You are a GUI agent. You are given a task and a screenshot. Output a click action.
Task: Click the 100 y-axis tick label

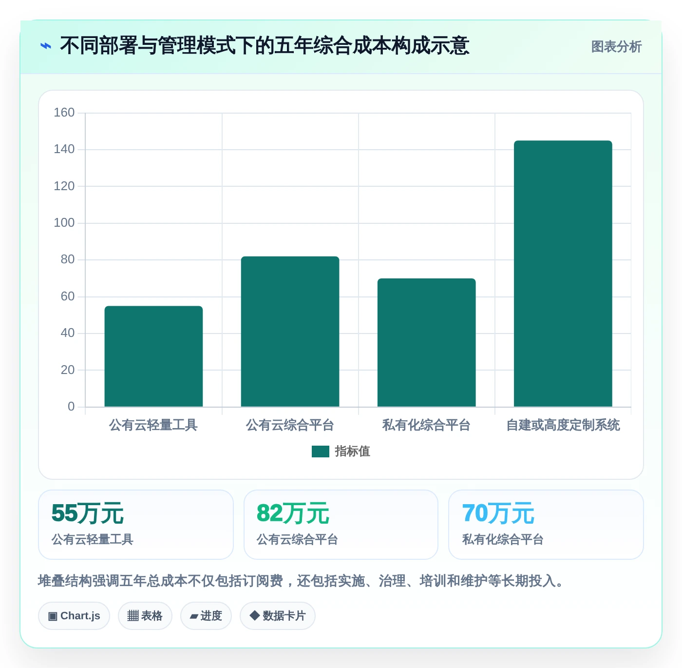[x=64, y=223]
